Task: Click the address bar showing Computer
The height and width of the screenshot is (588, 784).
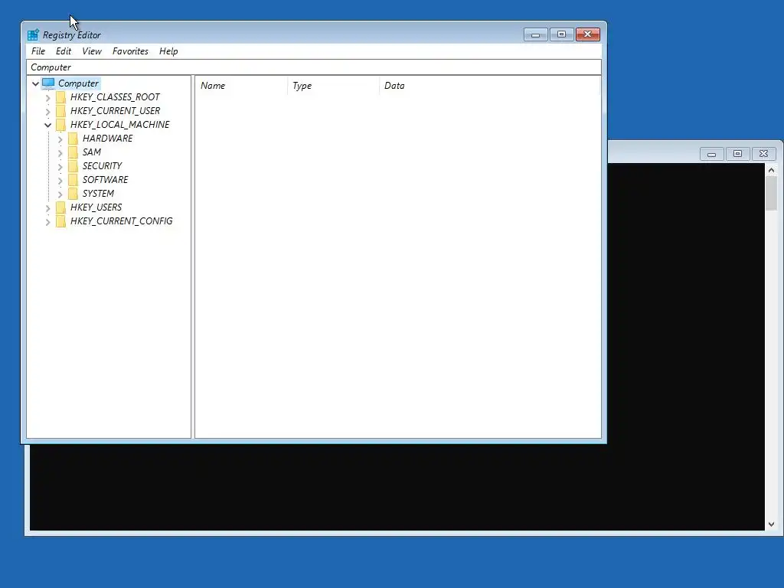Action: (x=313, y=67)
